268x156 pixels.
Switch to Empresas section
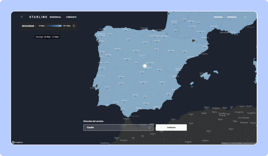[232, 17]
